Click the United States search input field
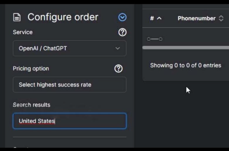 pyautogui.click(x=69, y=121)
